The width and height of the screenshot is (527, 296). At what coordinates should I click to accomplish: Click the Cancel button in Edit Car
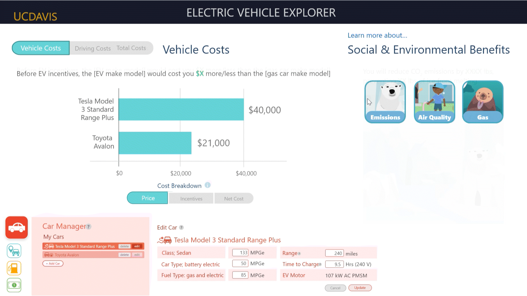335,288
